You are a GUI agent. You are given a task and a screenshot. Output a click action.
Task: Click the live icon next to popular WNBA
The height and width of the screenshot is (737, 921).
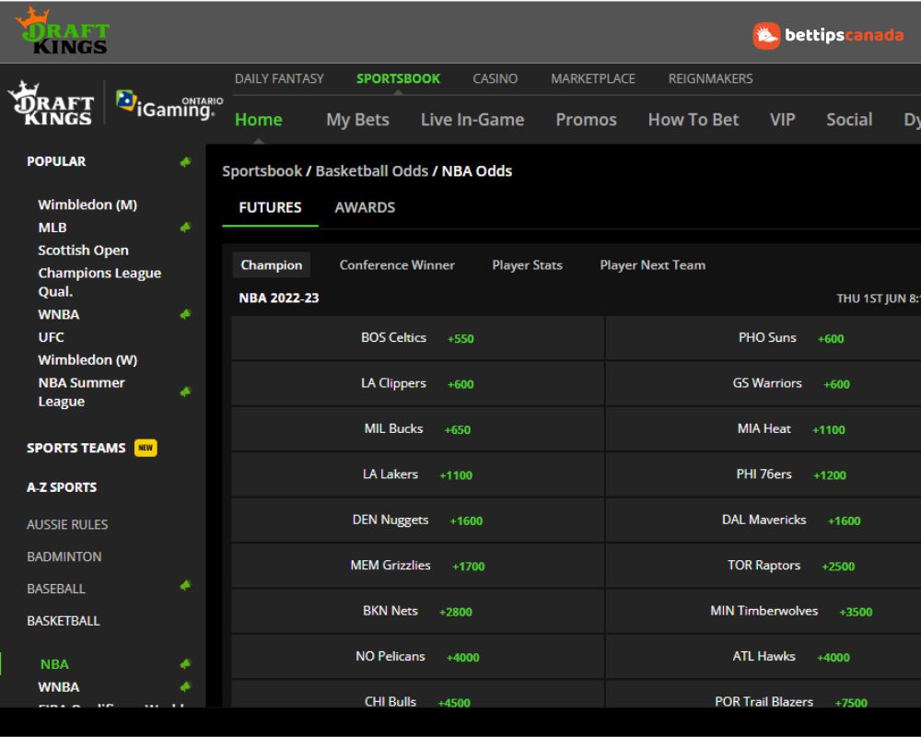tap(186, 314)
